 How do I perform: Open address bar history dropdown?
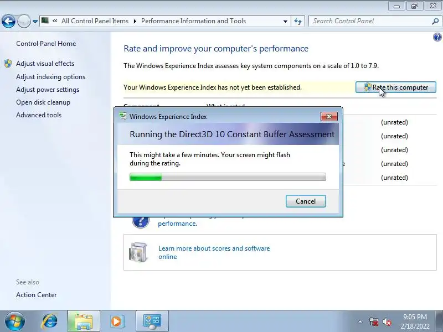285,21
